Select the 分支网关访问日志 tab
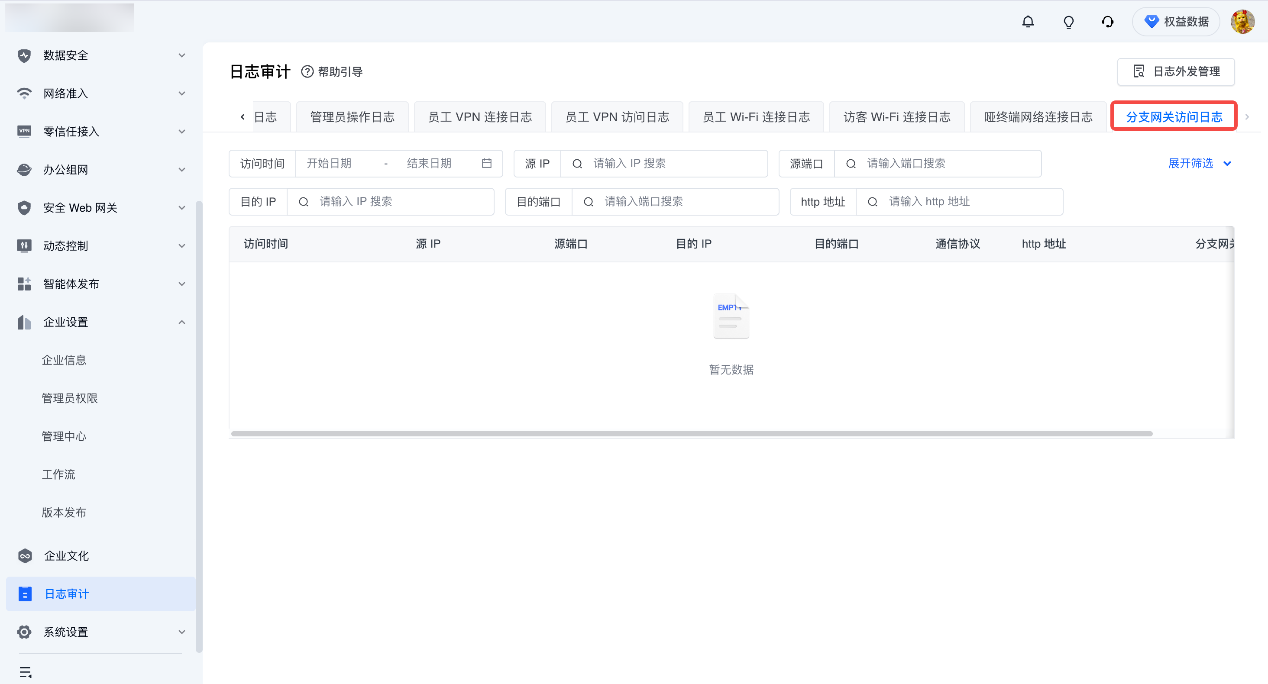 [x=1174, y=117]
